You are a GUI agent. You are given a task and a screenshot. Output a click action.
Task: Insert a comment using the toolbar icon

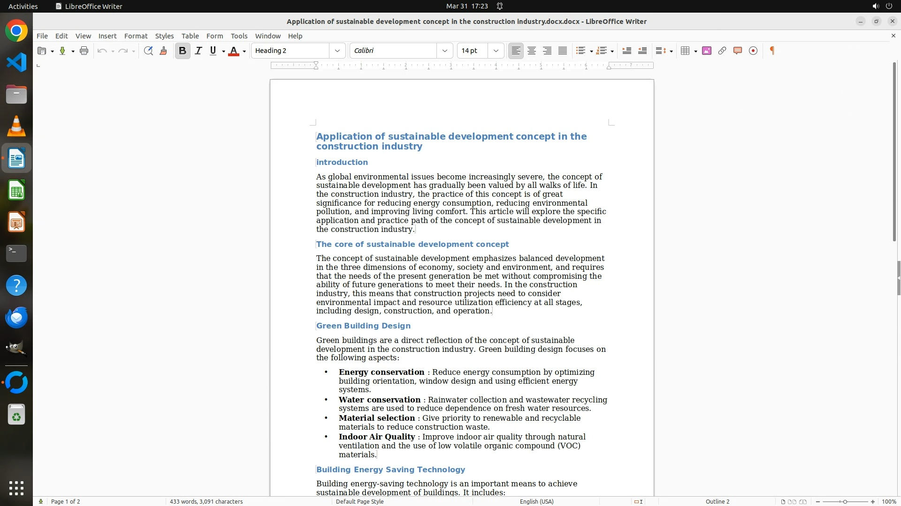pos(738,51)
